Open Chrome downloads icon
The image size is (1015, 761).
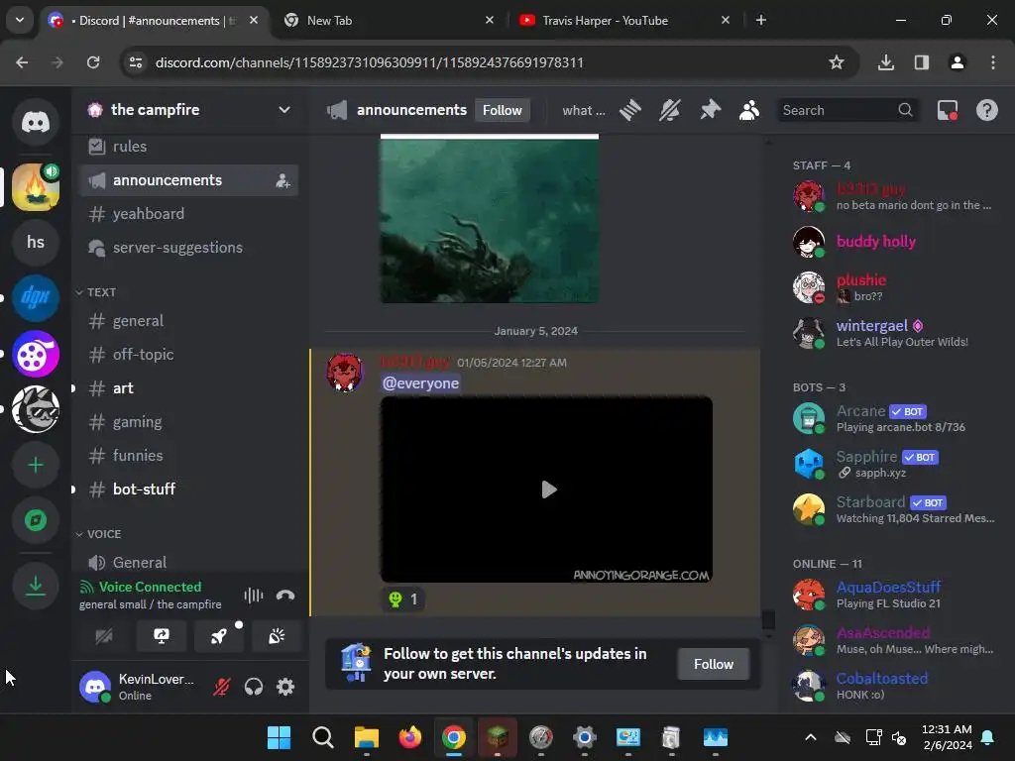885,62
